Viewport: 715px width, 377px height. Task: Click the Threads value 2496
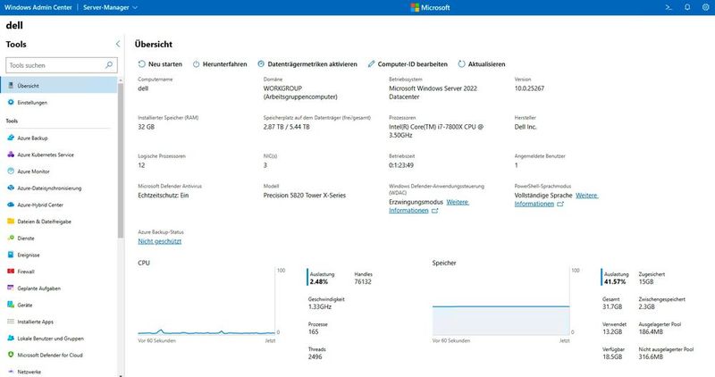point(315,356)
